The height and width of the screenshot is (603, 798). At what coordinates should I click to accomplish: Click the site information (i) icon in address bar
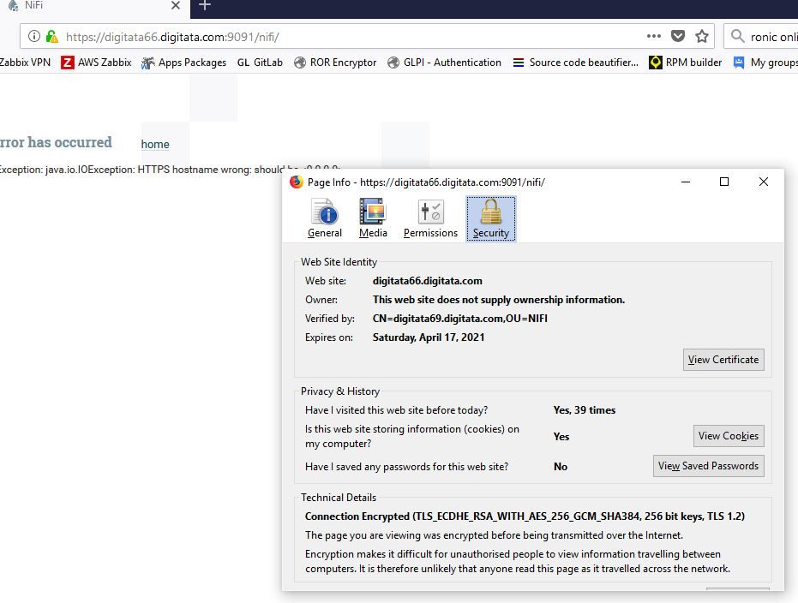(34, 37)
